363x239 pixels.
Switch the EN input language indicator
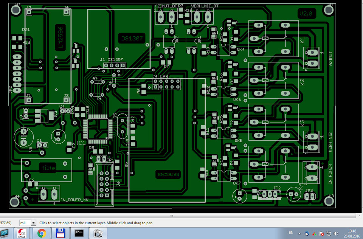291,233
